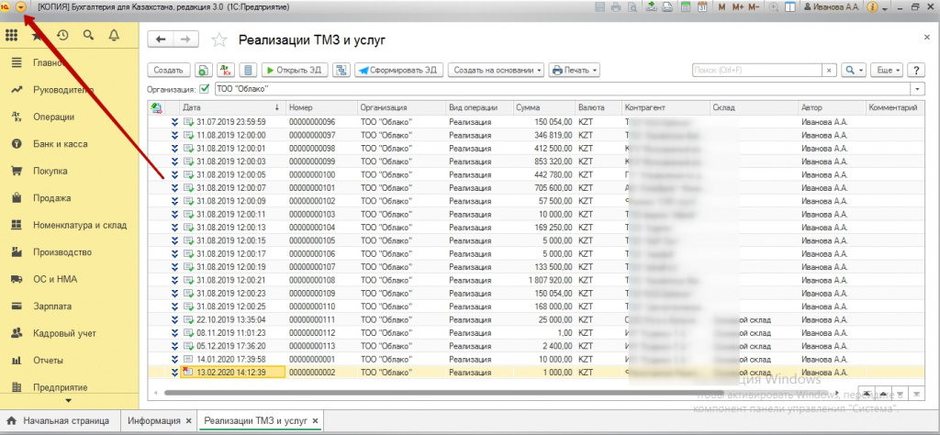Open Главное section in sidebar

pyautogui.click(x=49, y=63)
